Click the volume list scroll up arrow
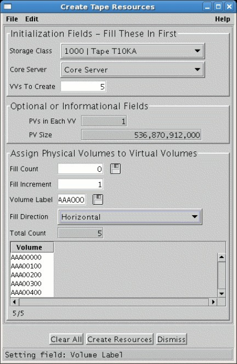Image resolution: width=237 pixels, height=364 pixels. [222, 257]
